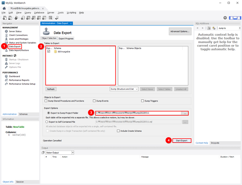Open Data Import/Restore in Navigator
Viewport: 242px width, 185px height.
19,50
